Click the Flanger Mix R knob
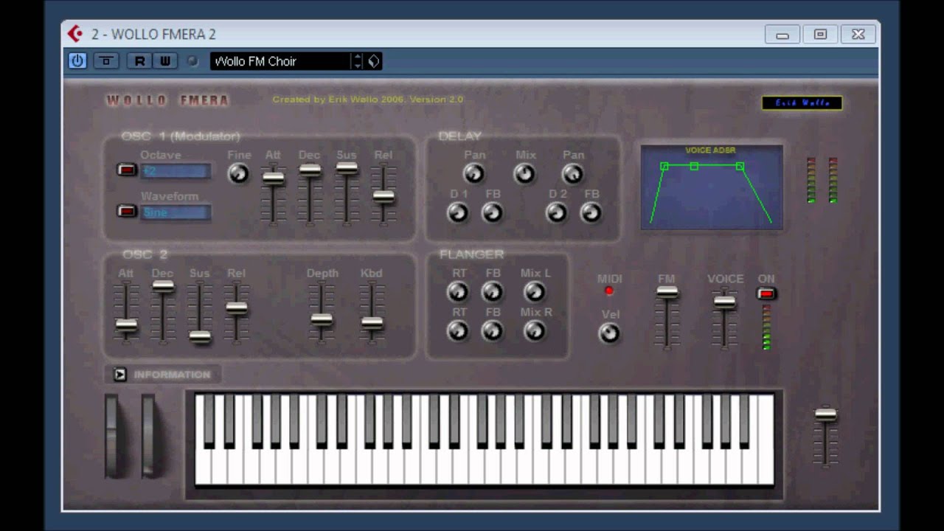Viewport: 944px width, 531px height. (x=535, y=331)
